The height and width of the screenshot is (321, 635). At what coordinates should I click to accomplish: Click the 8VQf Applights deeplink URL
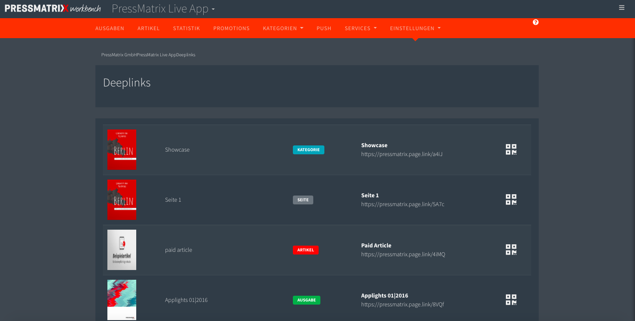tap(402, 305)
